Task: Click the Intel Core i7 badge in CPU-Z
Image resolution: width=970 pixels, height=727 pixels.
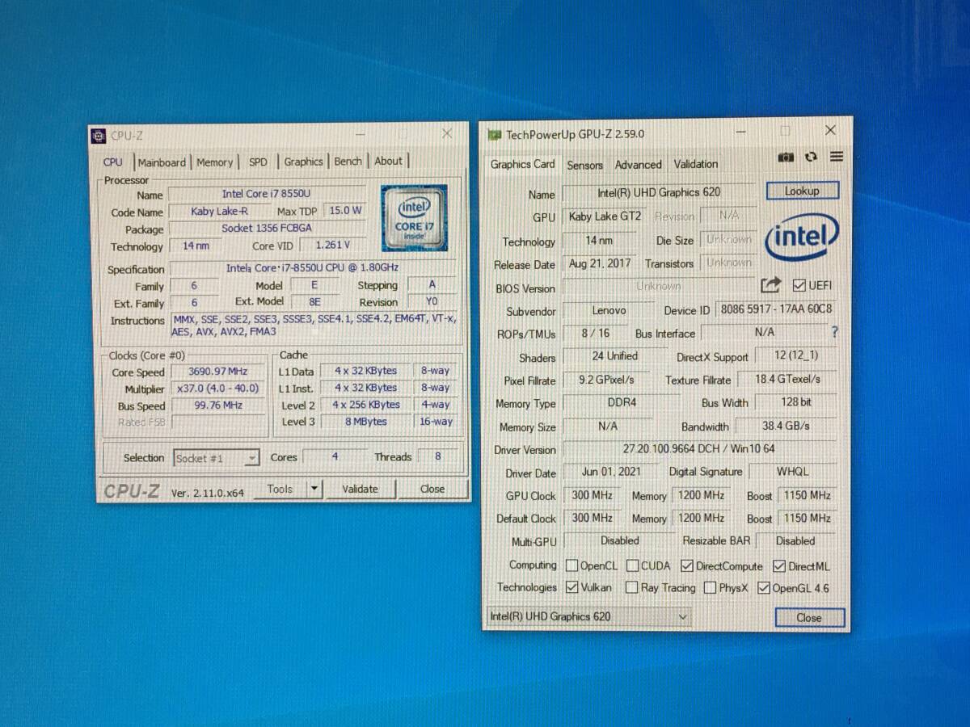Action: (414, 218)
